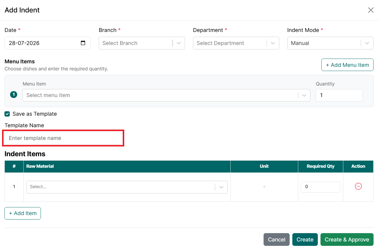The image size is (378, 250).
Task: Click the Add Item button
Action: tap(23, 213)
